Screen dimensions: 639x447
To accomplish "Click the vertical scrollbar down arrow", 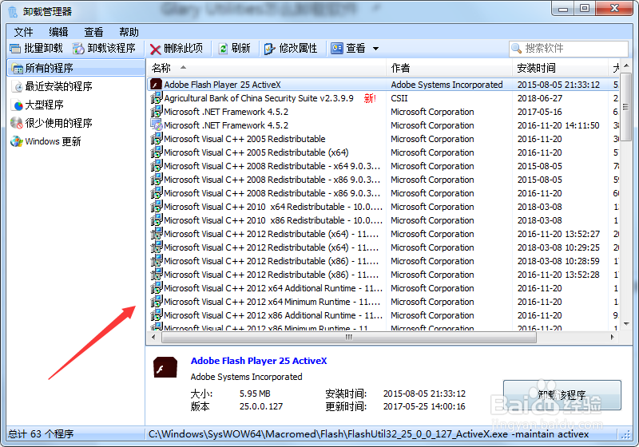I will click(626, 323).
